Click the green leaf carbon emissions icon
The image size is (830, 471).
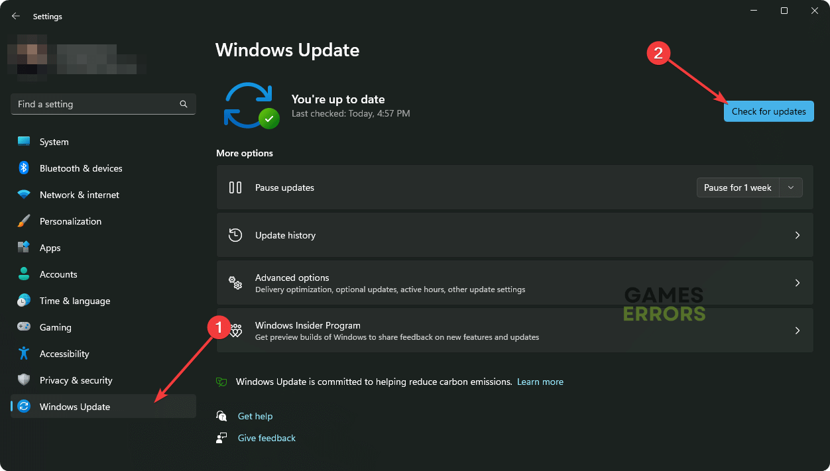coord(222,382)
